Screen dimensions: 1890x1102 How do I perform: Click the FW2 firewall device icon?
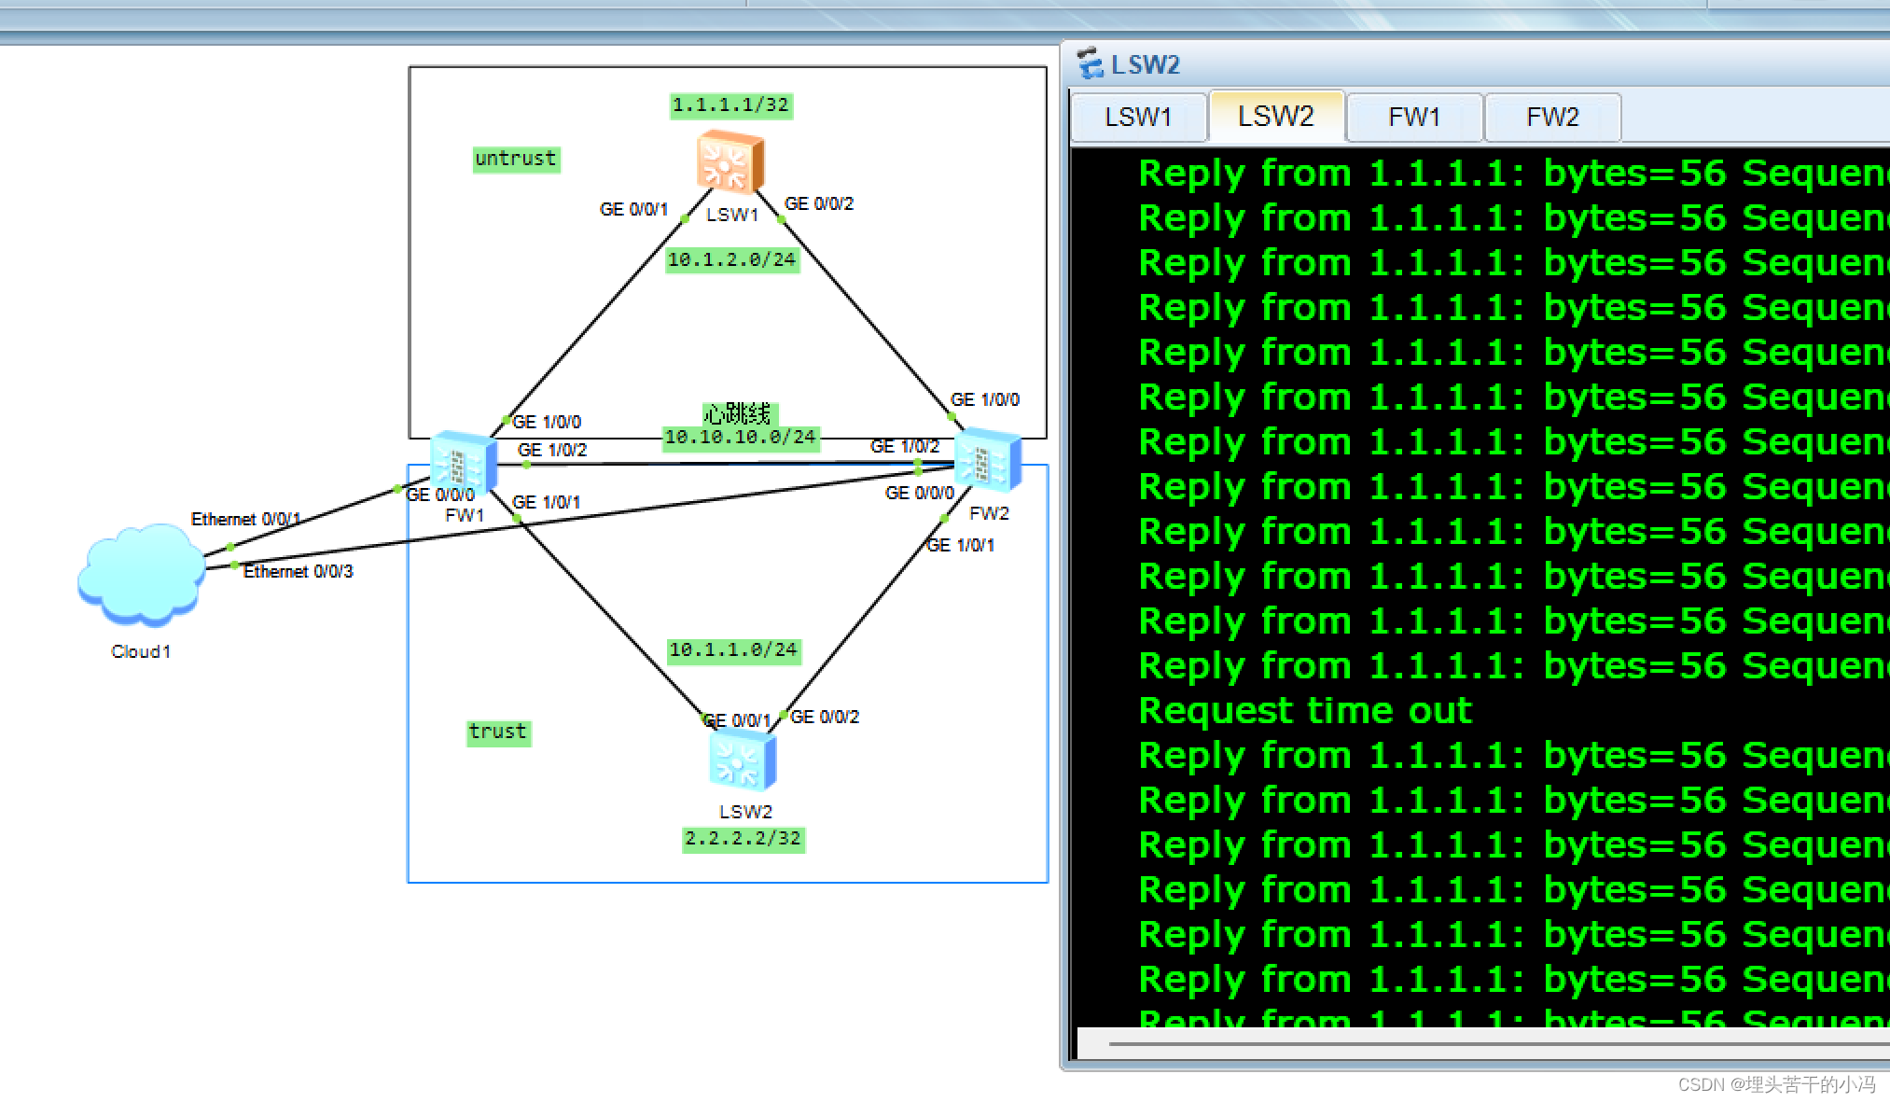point(987,460)
